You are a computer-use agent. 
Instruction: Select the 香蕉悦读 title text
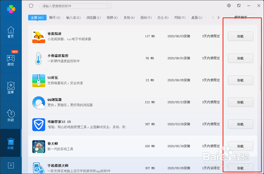point(54,34)
